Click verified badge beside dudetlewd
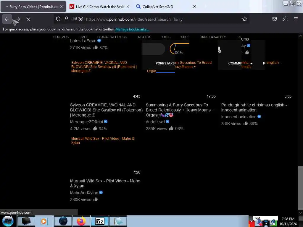Viewport: 303px width, 227px height. [x=167, y=121]
